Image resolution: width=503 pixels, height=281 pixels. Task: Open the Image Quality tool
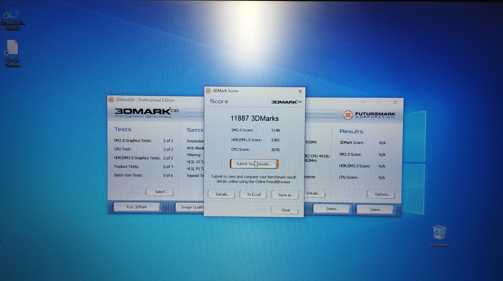(191, 207)
